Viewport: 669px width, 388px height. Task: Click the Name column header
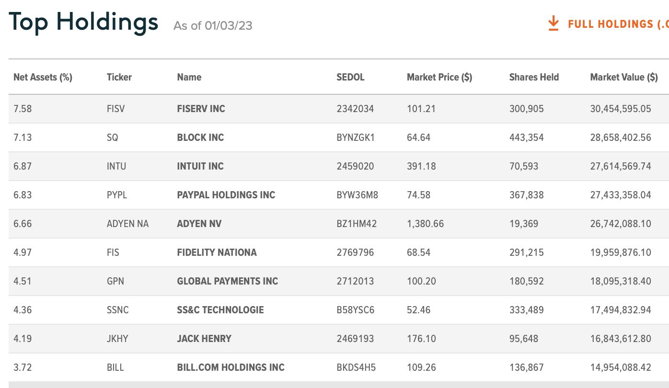pyautogui.click(x=189, y=77)
